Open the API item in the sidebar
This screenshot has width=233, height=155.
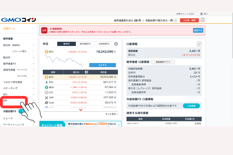[6, 100]
